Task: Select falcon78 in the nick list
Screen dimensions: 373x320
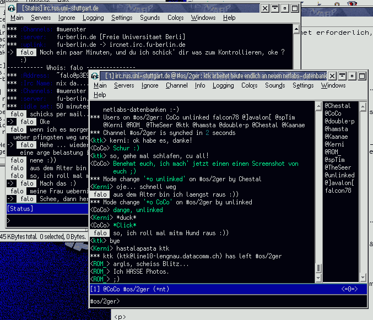Action: (338, 191)
